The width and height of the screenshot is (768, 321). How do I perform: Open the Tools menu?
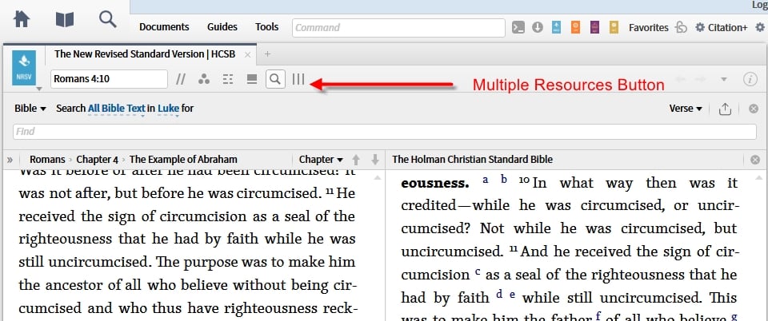pyautogui.click(x=267, y=27)
